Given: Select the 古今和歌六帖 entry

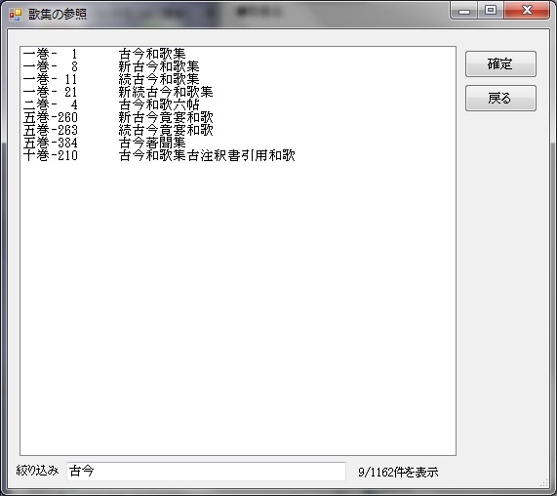Looking at the screenshot, I should tap(238, 104).
